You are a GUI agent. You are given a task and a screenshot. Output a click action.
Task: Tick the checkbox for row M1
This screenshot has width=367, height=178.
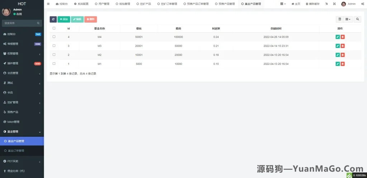54,64
